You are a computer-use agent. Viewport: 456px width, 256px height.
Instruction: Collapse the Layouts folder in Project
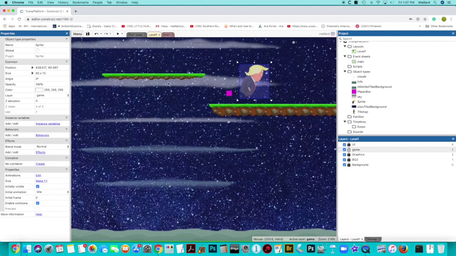345,47
